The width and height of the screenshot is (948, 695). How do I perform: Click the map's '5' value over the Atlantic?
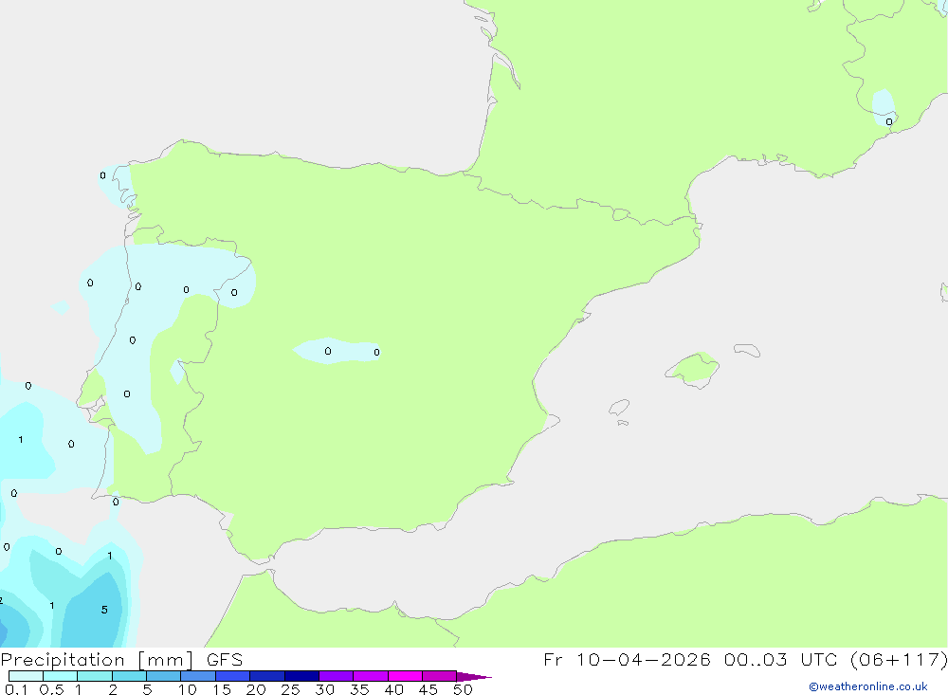point(104,610)
